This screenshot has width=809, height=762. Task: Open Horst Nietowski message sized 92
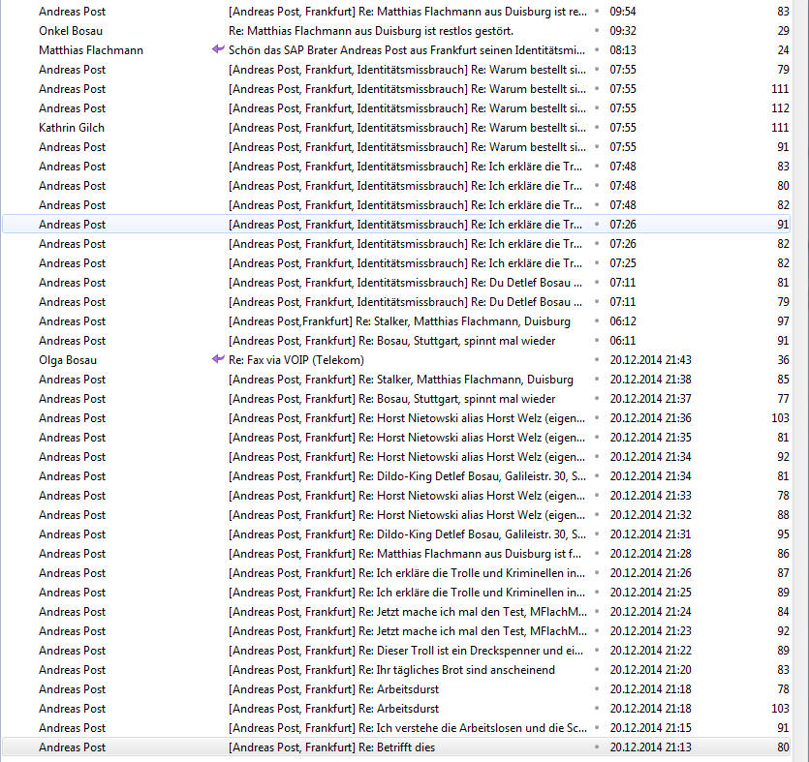[407, 457]
